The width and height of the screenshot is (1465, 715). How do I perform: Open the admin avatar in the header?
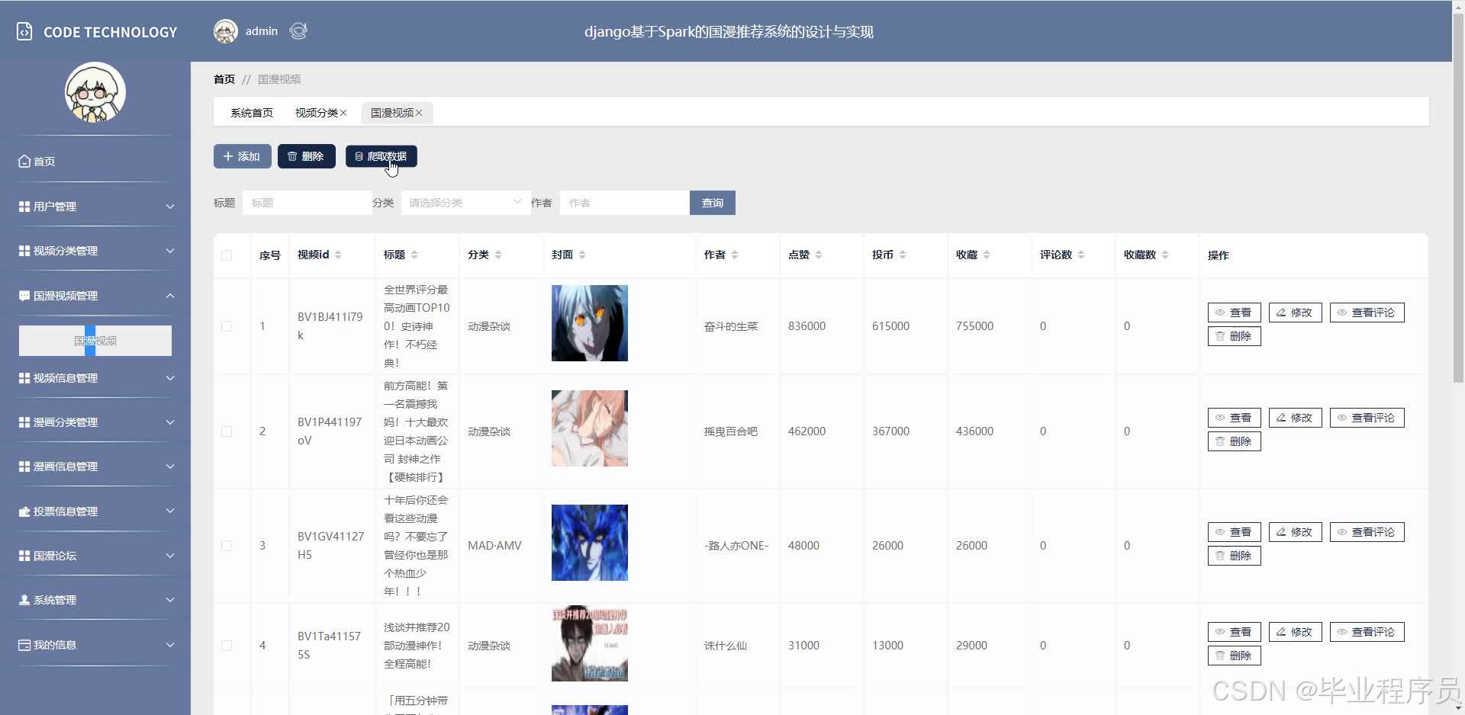pyautogui.click(x=226, y=31)
